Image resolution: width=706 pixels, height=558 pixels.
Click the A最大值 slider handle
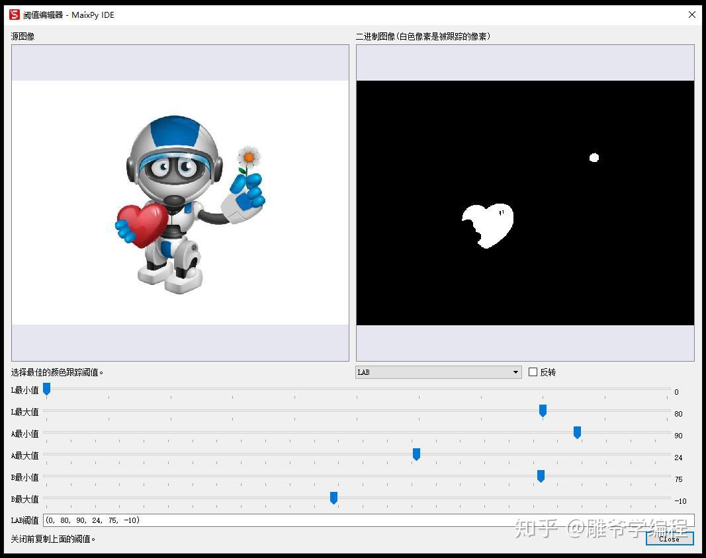pyautogui.click(x=416, y=455)
